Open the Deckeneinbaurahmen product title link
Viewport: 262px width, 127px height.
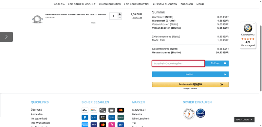(x=76, y=14)
